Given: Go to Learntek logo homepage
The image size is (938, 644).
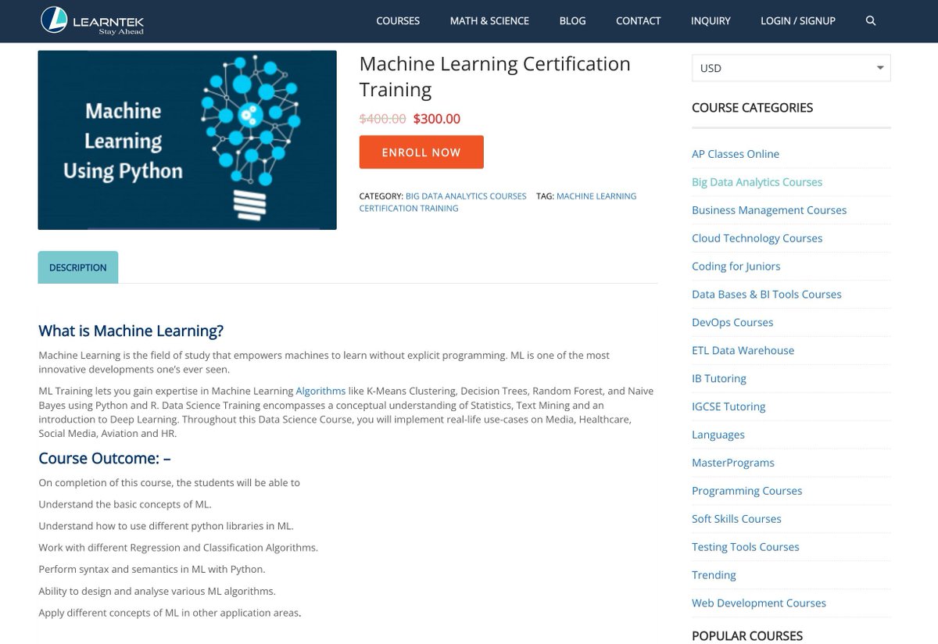Looking at the screenshot, I should pos(92,21).
